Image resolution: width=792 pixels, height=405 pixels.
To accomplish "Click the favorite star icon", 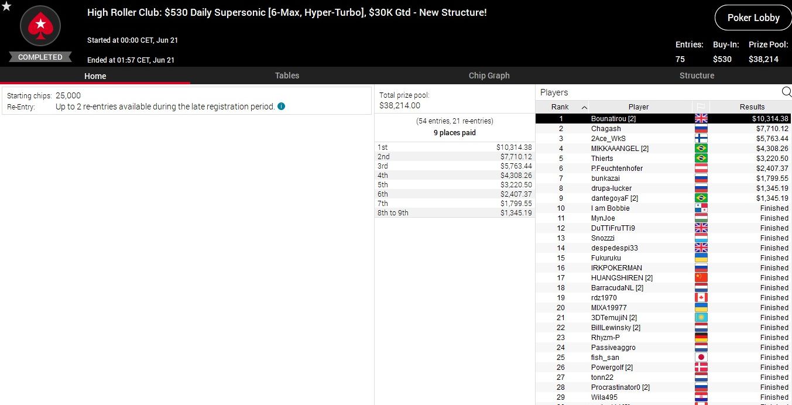I will tap(6, 6).
